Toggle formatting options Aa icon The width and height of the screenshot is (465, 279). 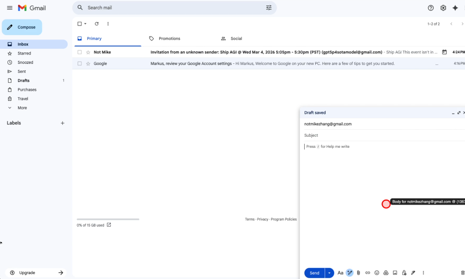coord(340,273)
